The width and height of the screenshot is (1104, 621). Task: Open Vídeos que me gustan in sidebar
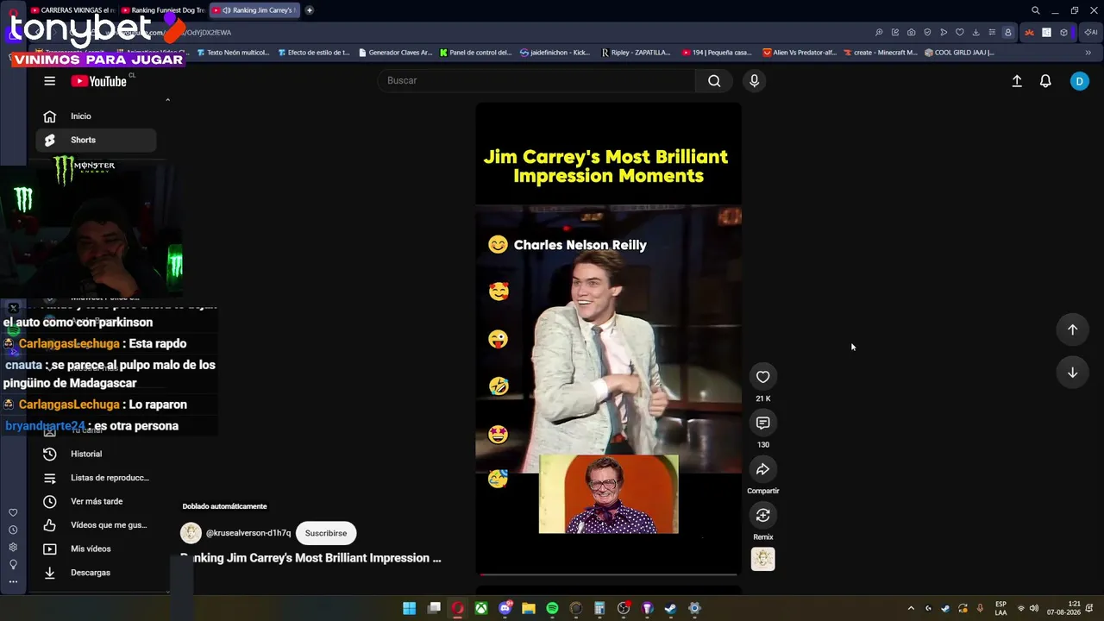point(96,525)
